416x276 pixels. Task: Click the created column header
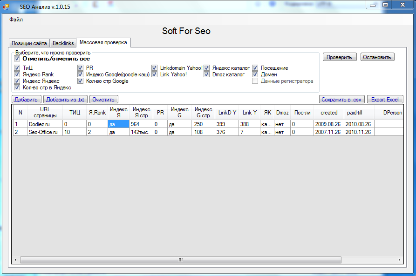click(x=329, y=113)
